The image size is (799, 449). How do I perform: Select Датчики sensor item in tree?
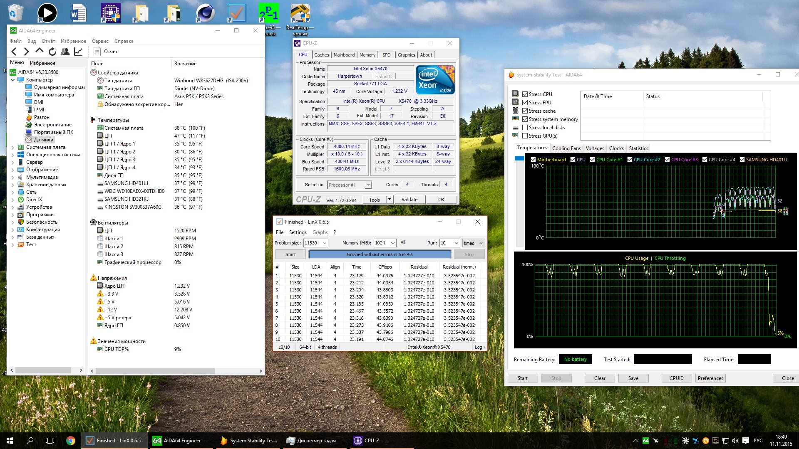[43, 140]
